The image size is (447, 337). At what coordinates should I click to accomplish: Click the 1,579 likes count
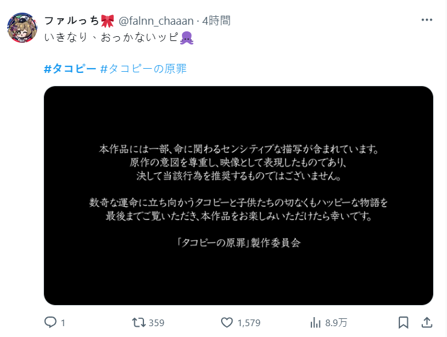click(249, 323)
